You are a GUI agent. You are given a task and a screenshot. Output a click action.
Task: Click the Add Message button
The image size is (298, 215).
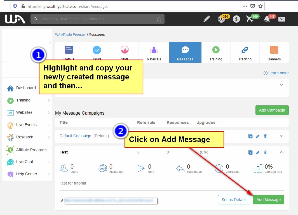pos(268,200)
